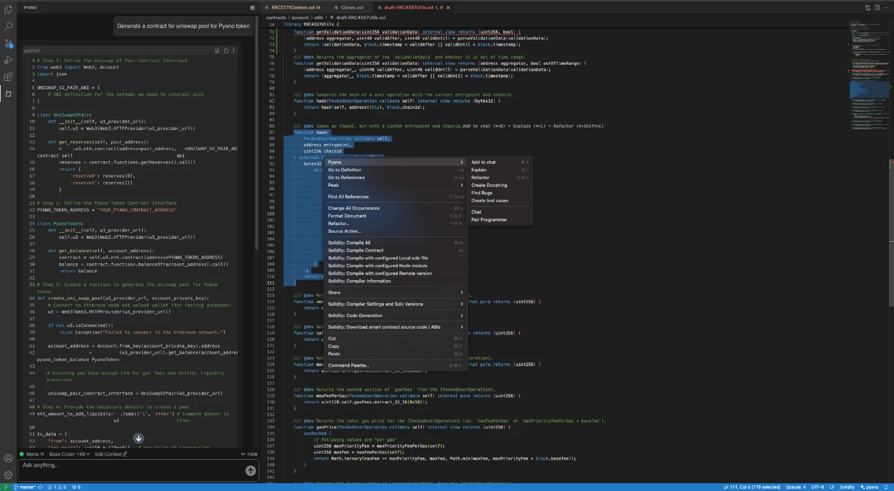Click the master branch in status bar
This screenshot has width=894, height=491.
[x=25, y=487]
